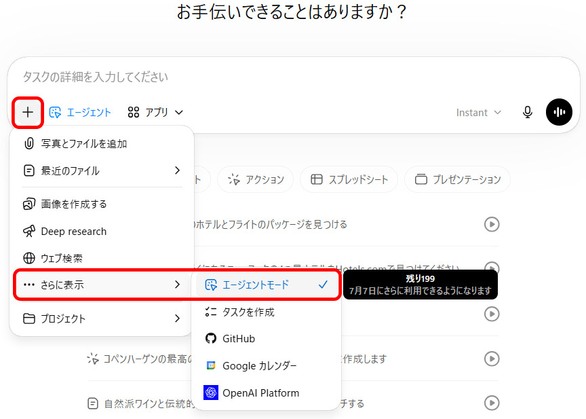The image size is (586, 419).
Task: Focus the task details input field
Action: [294, 77]
